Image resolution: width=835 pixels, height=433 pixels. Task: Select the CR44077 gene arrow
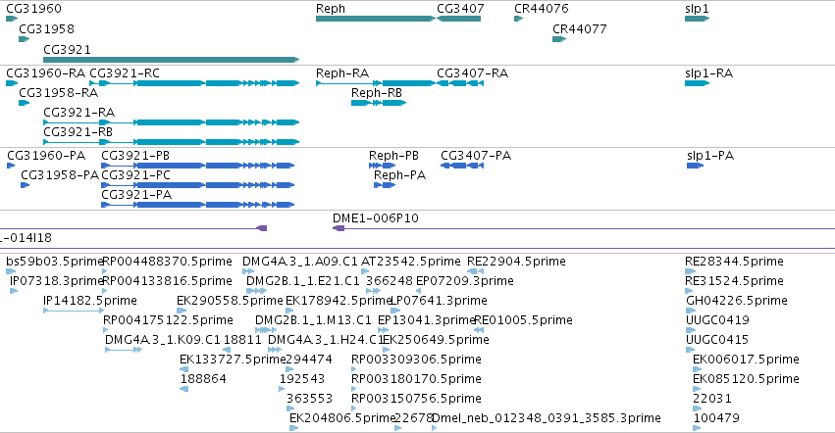(559, 39)
